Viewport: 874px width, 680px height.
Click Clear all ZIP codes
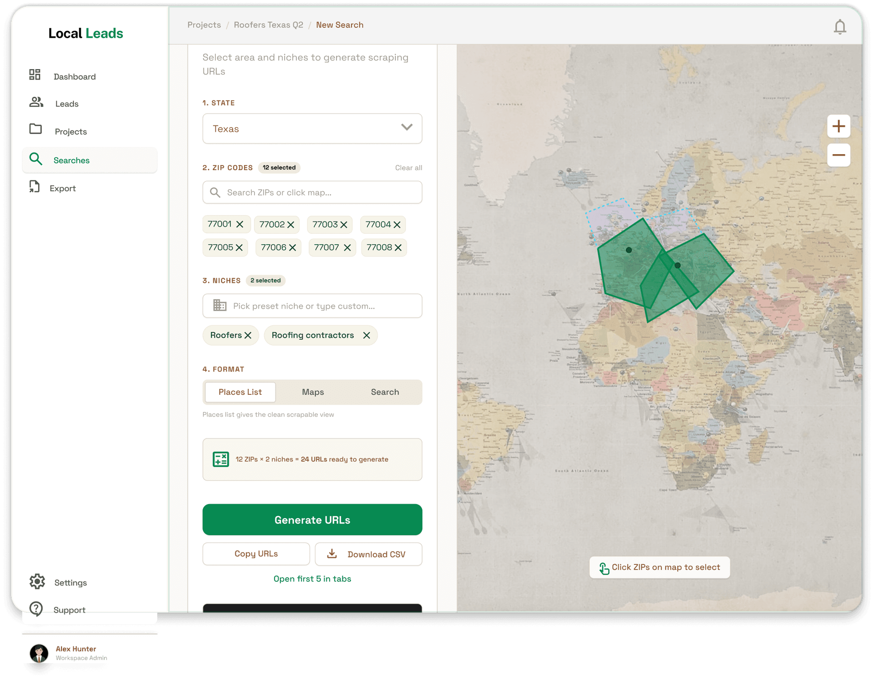pyautogui.click(x=408, y=168)
